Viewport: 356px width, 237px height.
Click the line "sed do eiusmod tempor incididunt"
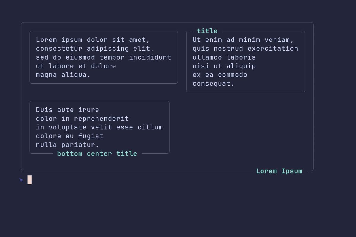104,57
